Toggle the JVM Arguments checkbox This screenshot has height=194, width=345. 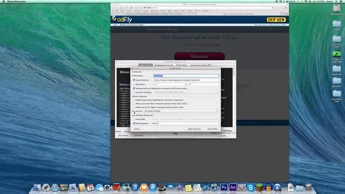[134, 123]
